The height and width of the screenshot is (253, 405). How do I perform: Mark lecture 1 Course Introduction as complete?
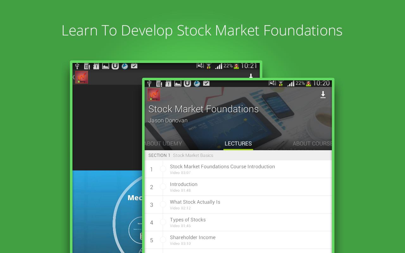tap(163, 169)
